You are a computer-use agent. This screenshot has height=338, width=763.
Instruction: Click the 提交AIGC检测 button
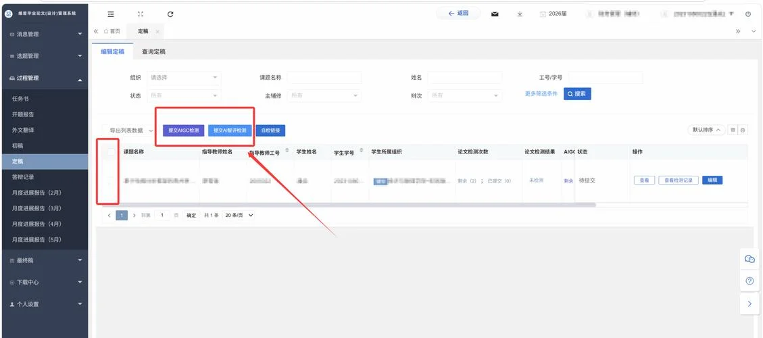coord(183,130)
